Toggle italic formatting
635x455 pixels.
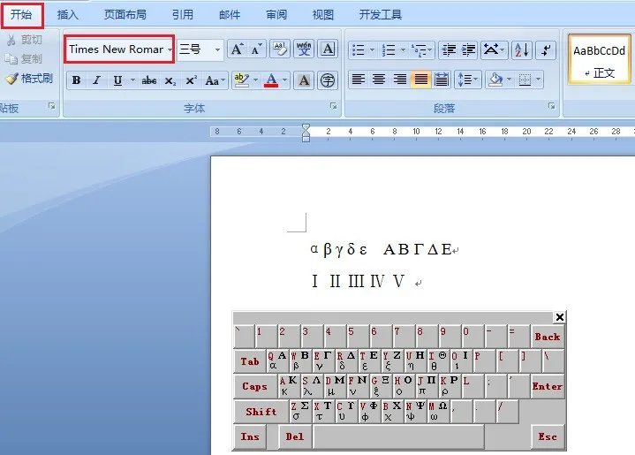coord(96,80)
